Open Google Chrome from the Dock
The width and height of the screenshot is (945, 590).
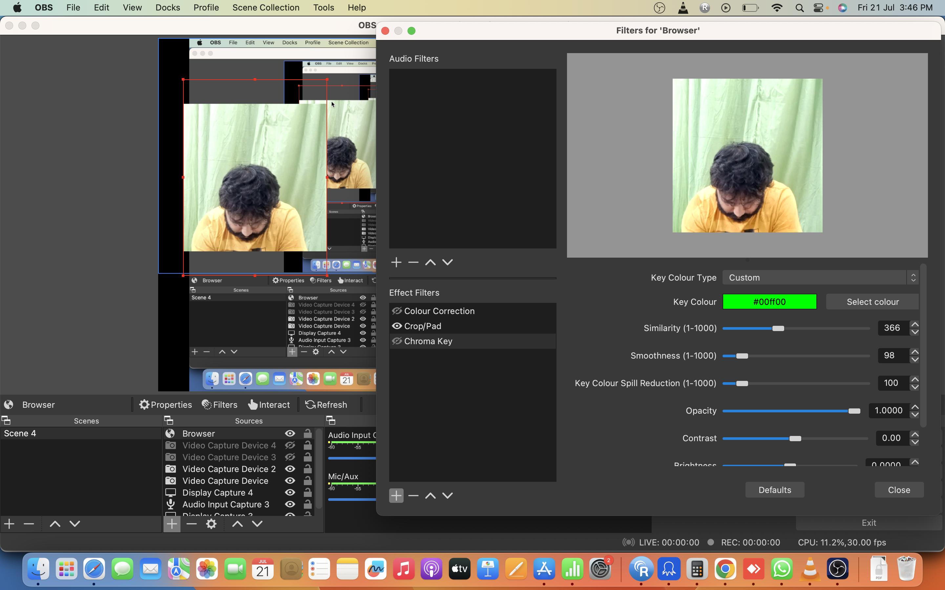725,570
